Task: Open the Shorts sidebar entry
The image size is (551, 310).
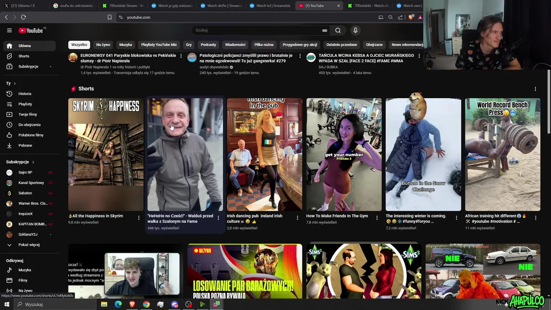Action: click(x=29, y=56)
